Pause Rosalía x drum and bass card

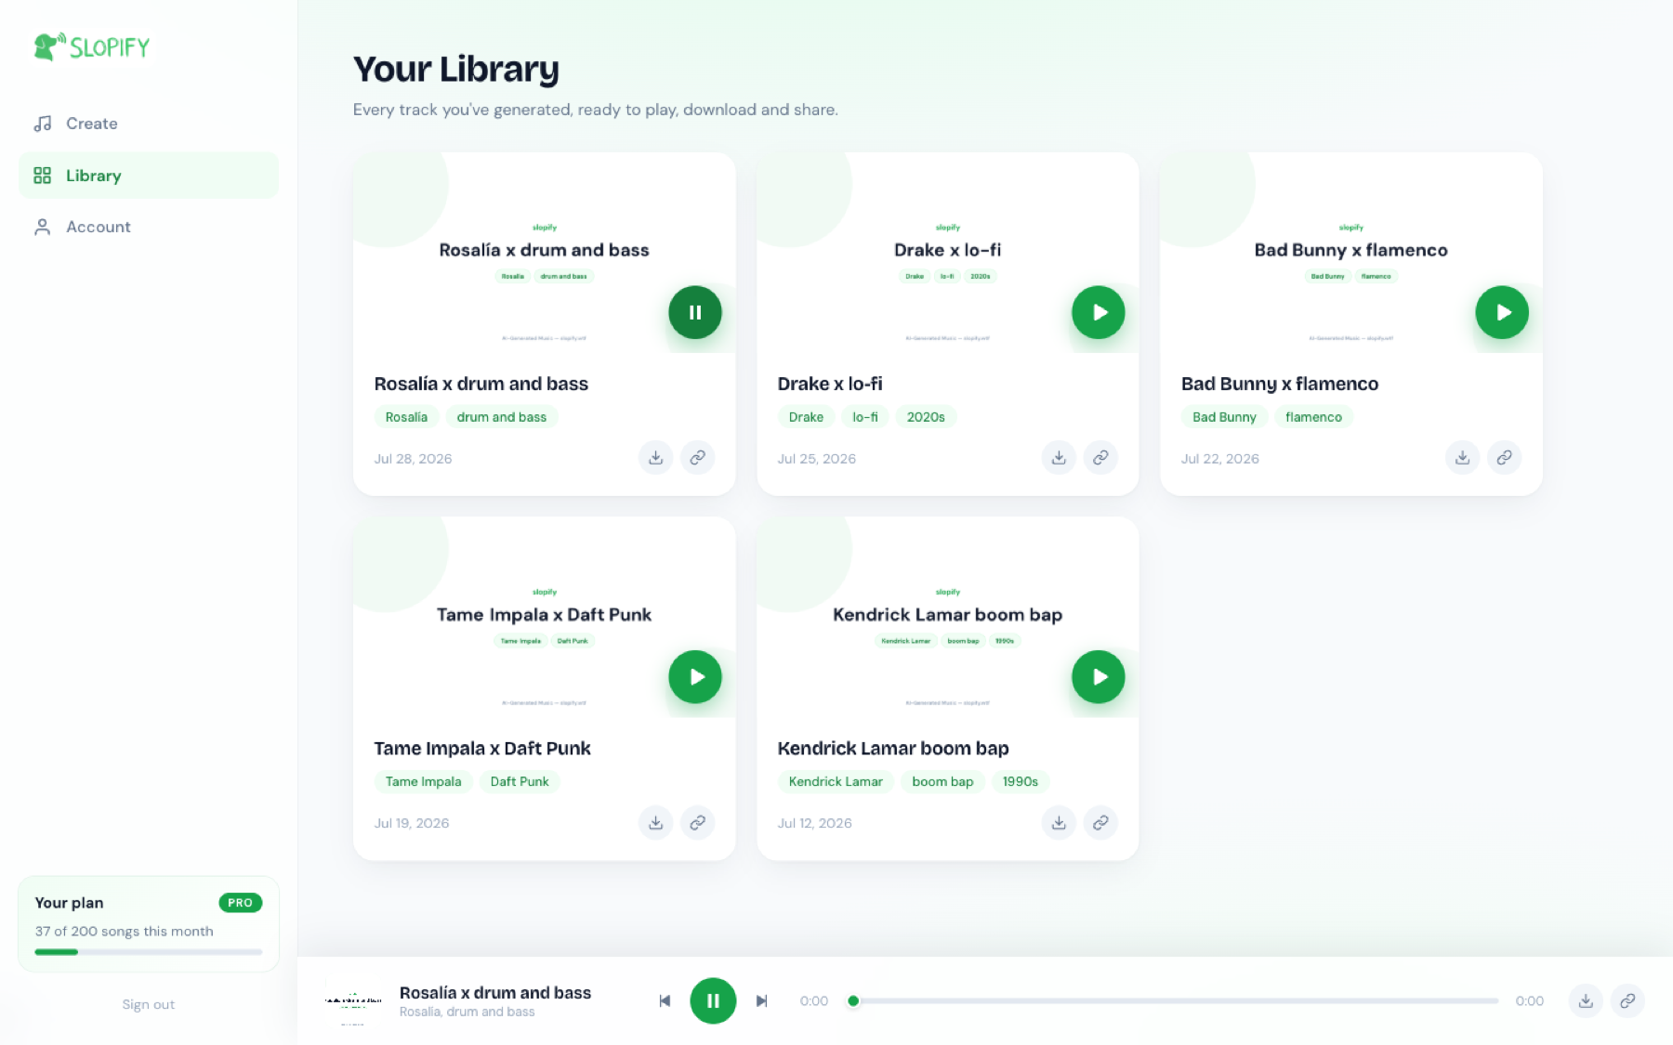pos(695,312)
